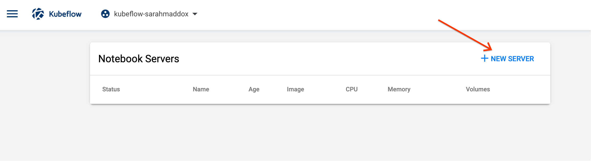Click the Memory column header

click(x=399, y=89)
